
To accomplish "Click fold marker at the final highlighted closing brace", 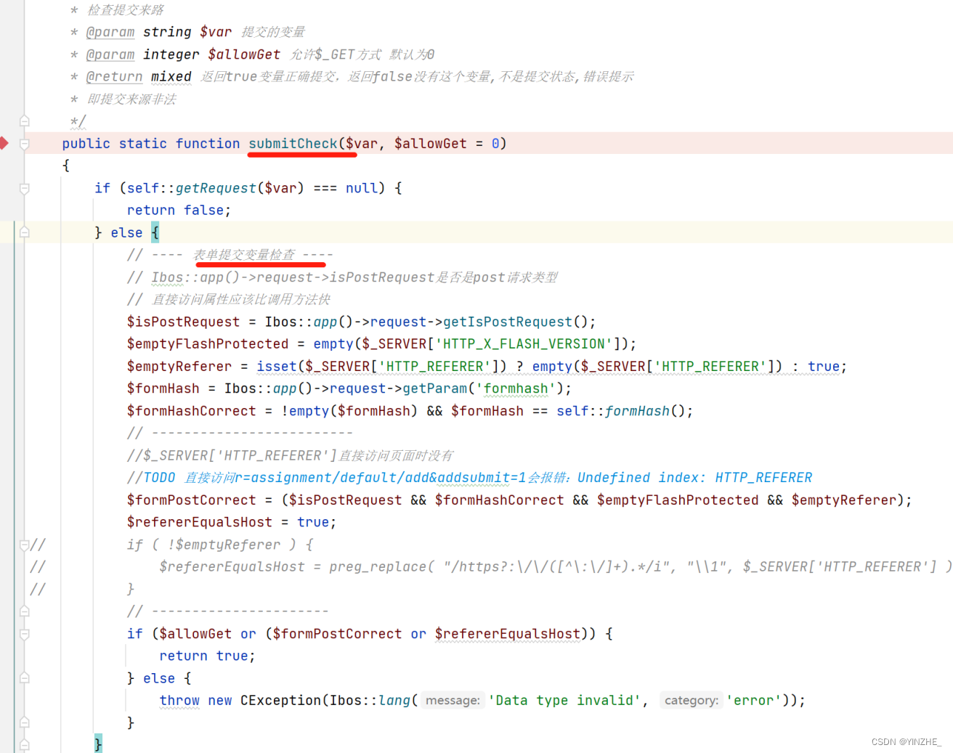I will coord(24,744).
